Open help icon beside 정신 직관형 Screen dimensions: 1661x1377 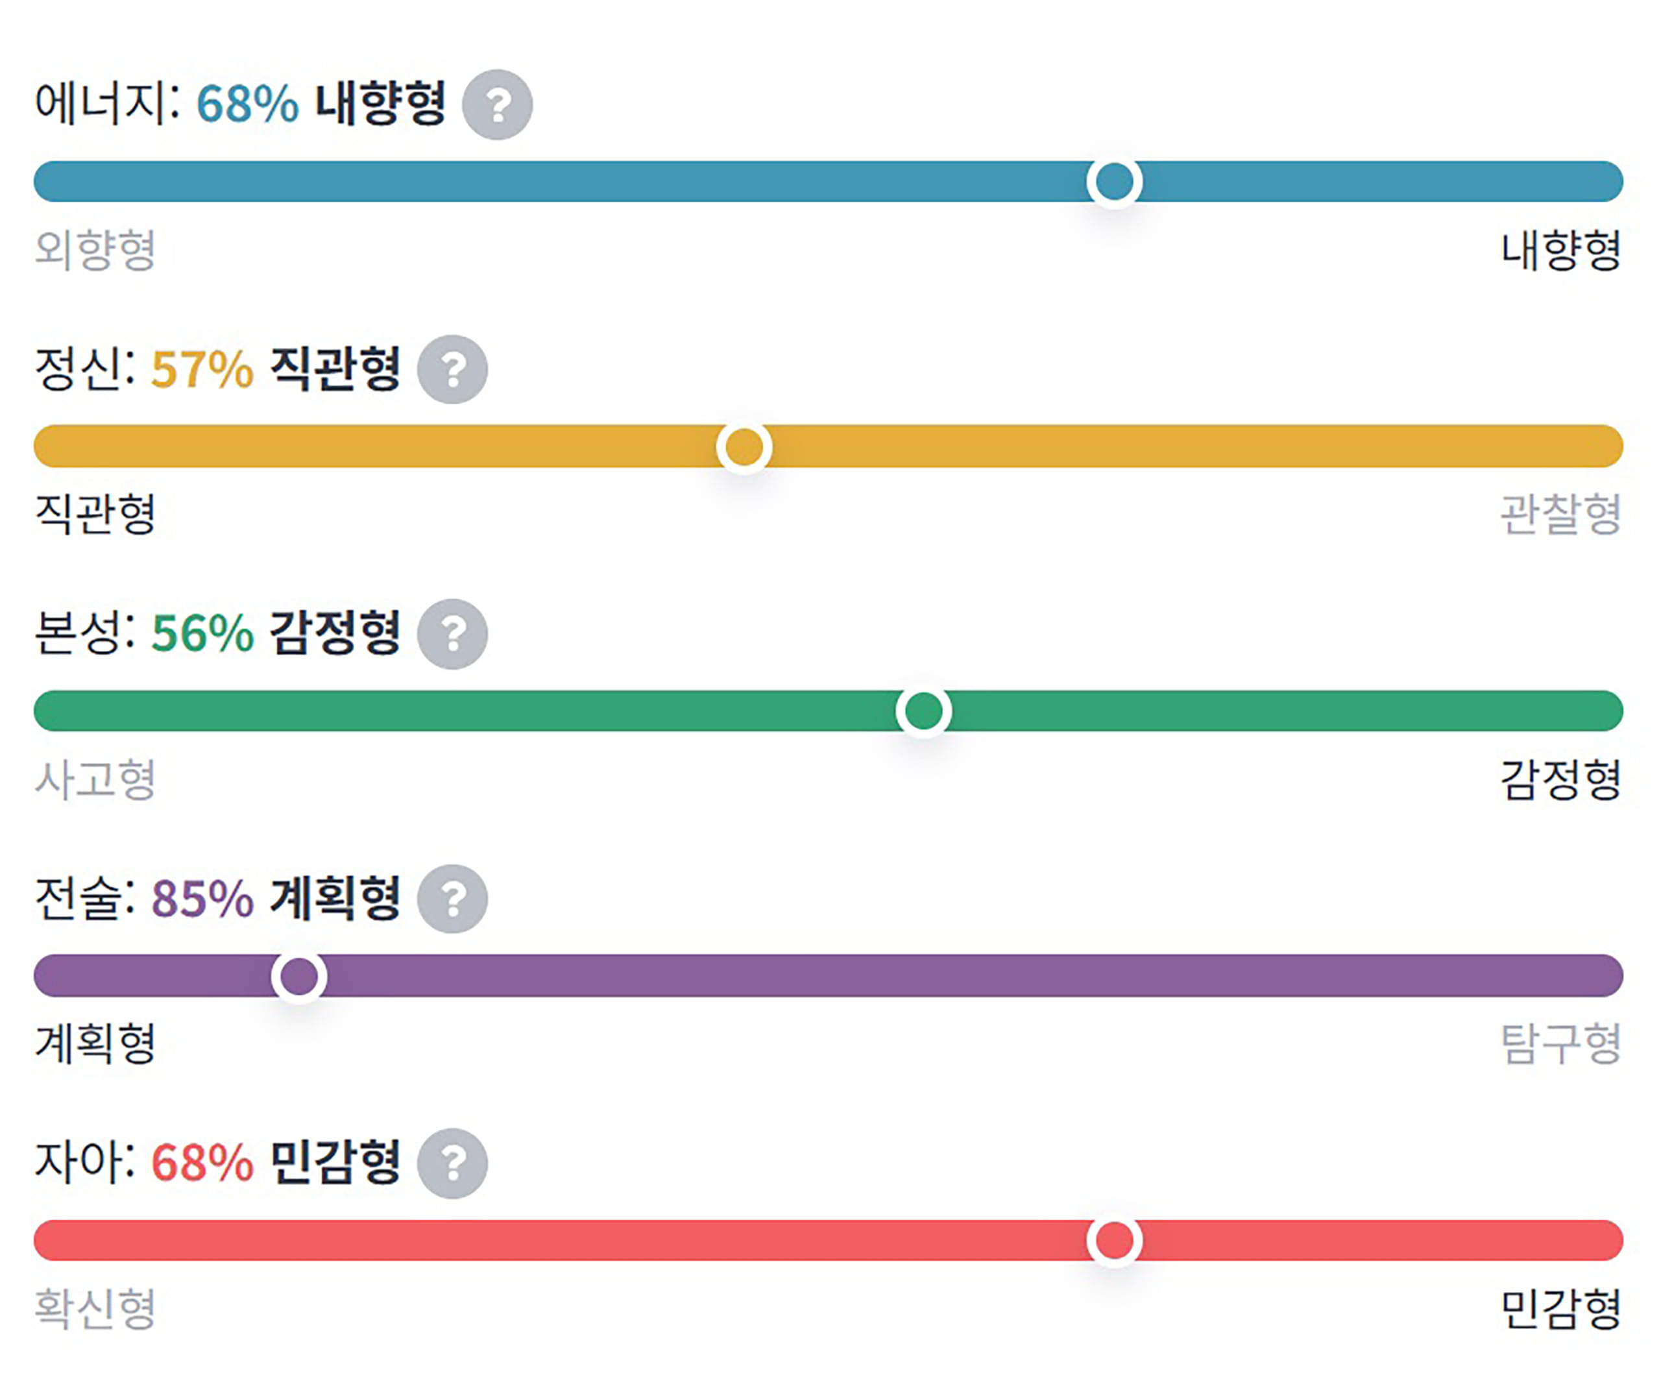pos(452,369)
